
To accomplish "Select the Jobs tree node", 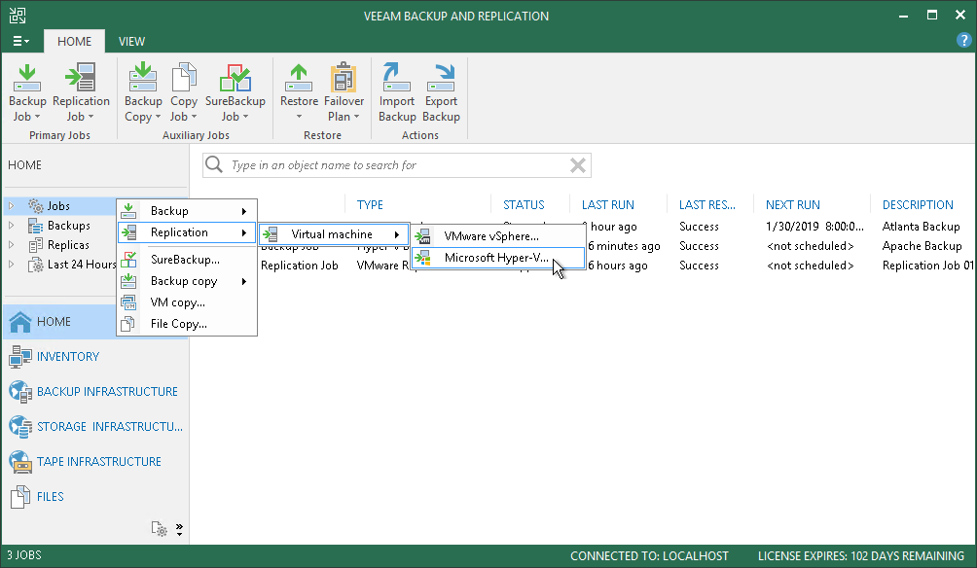I will [x=58, y=206].
